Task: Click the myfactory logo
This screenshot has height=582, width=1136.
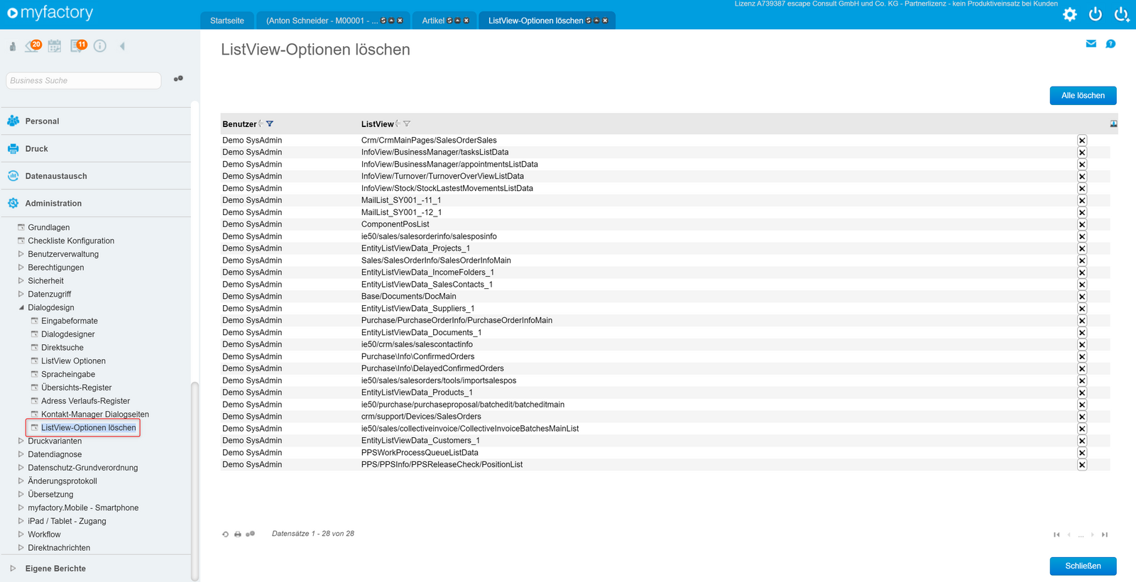Action: coord(50,13)
